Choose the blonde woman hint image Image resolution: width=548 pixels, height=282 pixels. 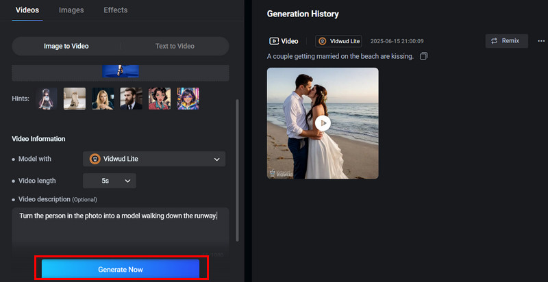coord(103,99)
